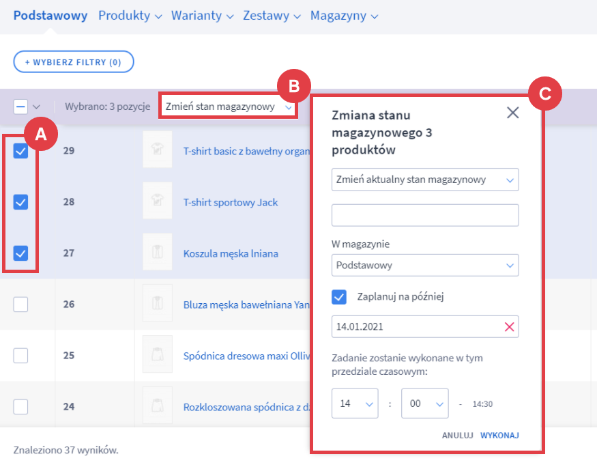
Task: Open the Magazyny menu
Action: click(x=343, y=16)
